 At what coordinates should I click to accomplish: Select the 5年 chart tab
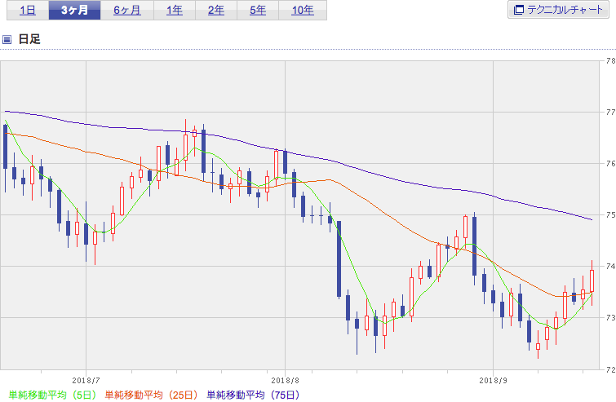(x=258, y=11)
